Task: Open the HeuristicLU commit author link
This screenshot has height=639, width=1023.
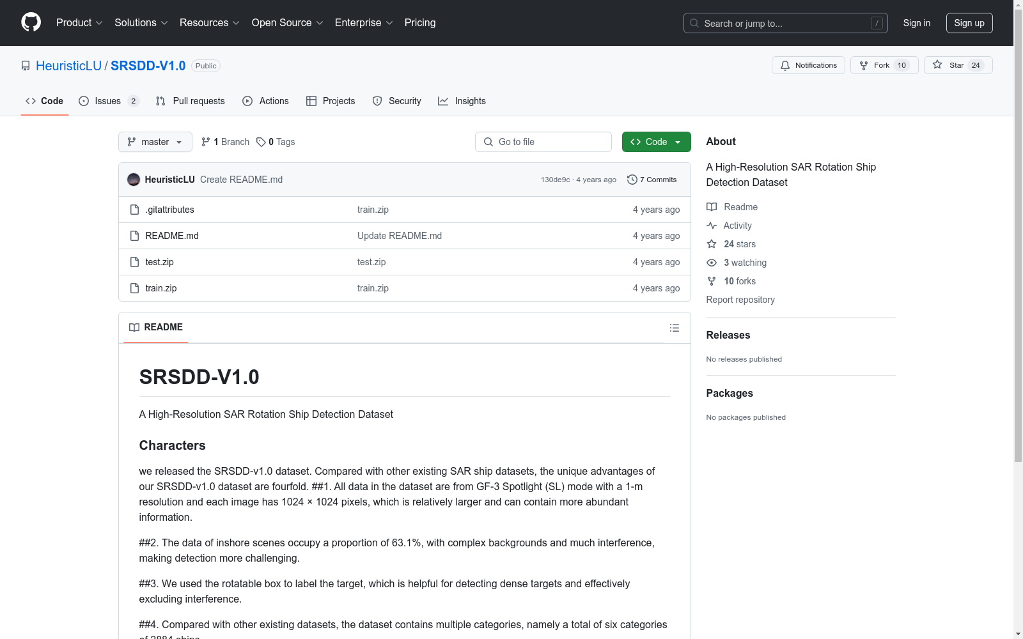Action: tap(169, 180)
